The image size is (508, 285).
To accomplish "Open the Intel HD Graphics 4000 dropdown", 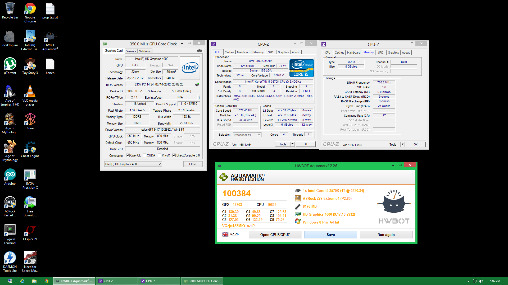I will click(x=133, y=164).
